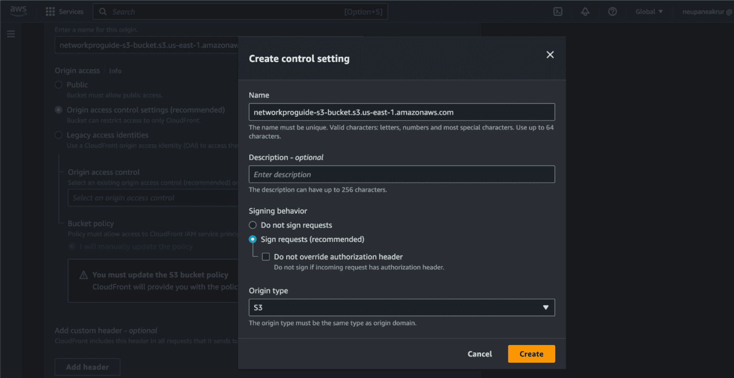Click the help question mark icon

point(612,11)
